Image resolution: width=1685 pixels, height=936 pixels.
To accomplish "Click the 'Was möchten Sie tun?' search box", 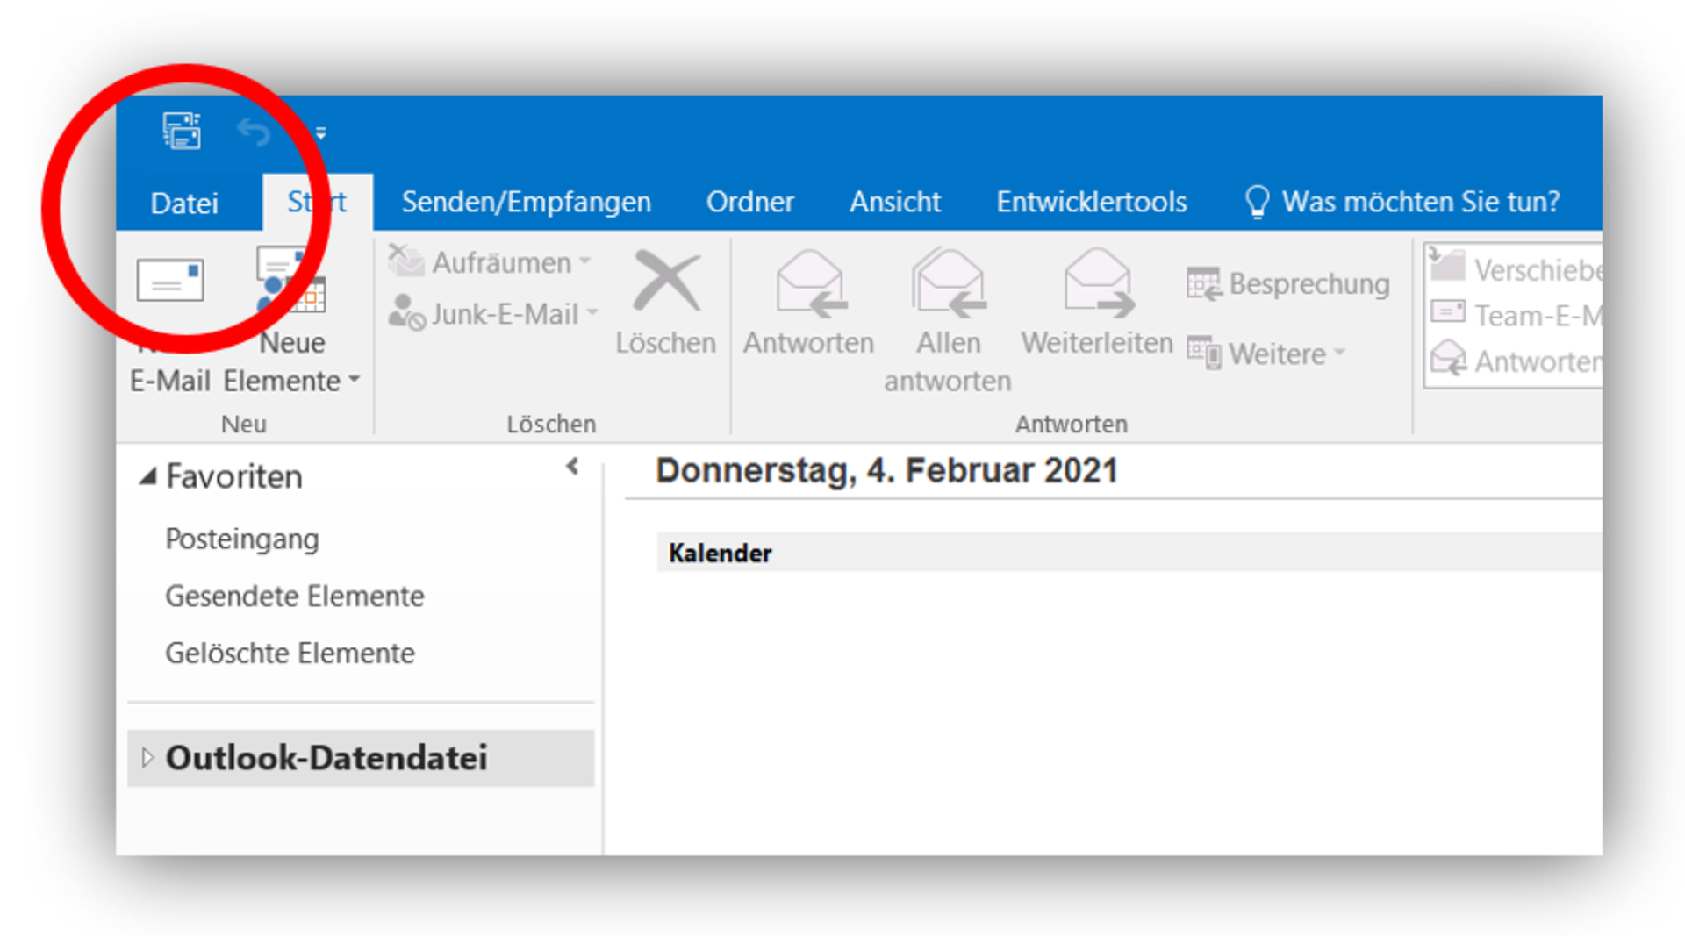I will click(x=1402, y=202).
